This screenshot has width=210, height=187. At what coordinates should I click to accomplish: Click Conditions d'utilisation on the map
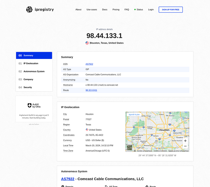pyautogui.click(x=160, y=151)
